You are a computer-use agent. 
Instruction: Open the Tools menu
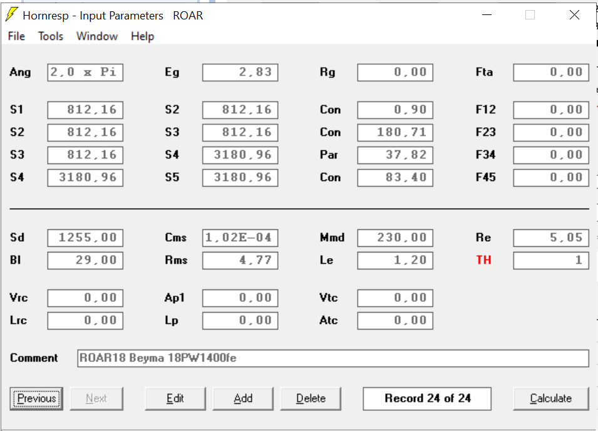coord(51,36)
